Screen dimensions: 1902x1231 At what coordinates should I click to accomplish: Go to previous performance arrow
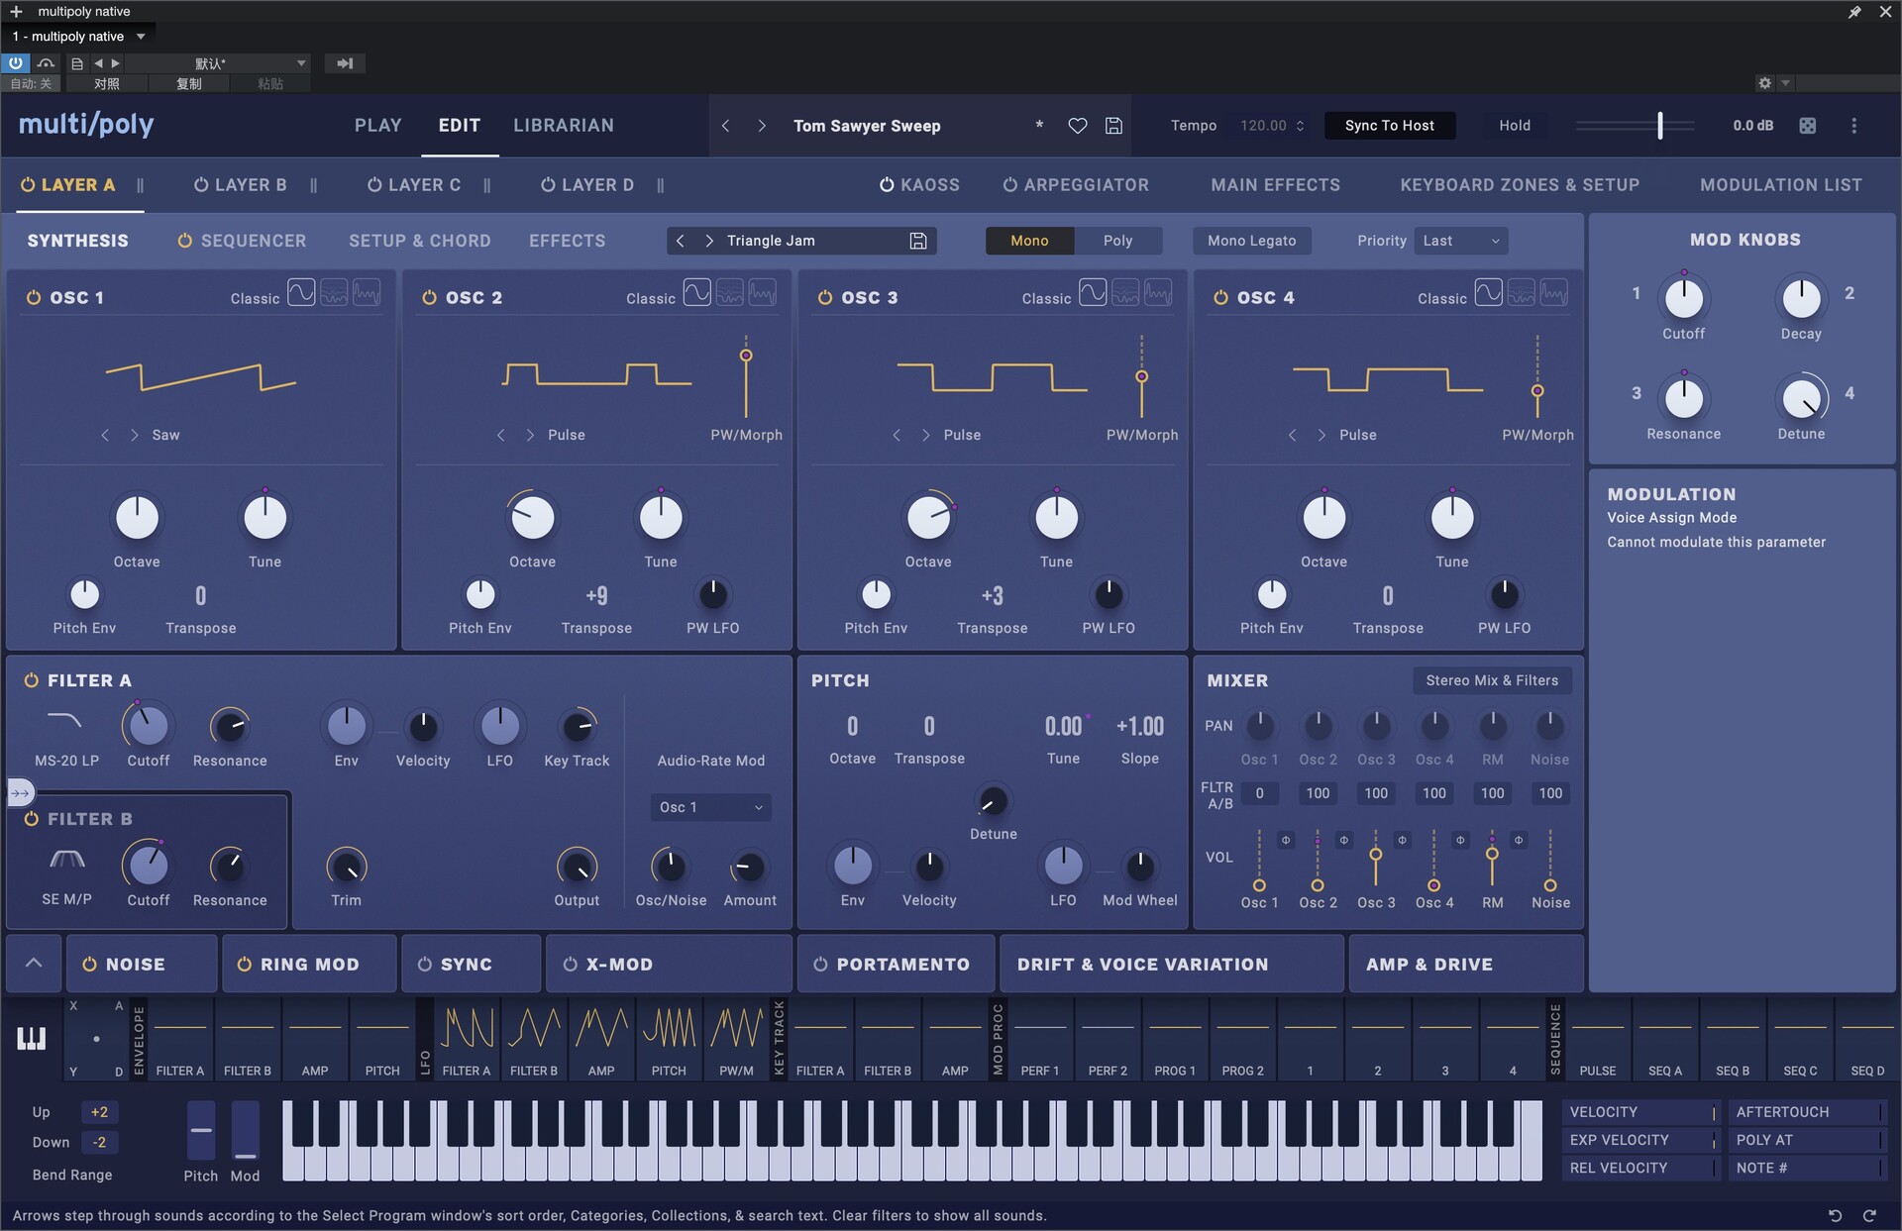point(726,126)
